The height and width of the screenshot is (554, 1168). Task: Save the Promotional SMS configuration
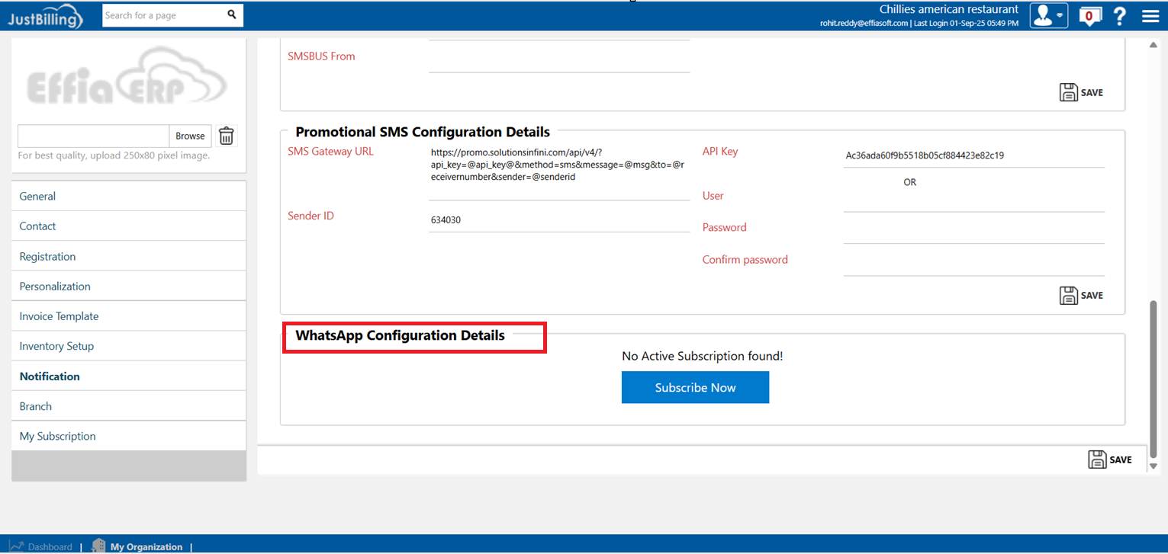click(1081, 296)
